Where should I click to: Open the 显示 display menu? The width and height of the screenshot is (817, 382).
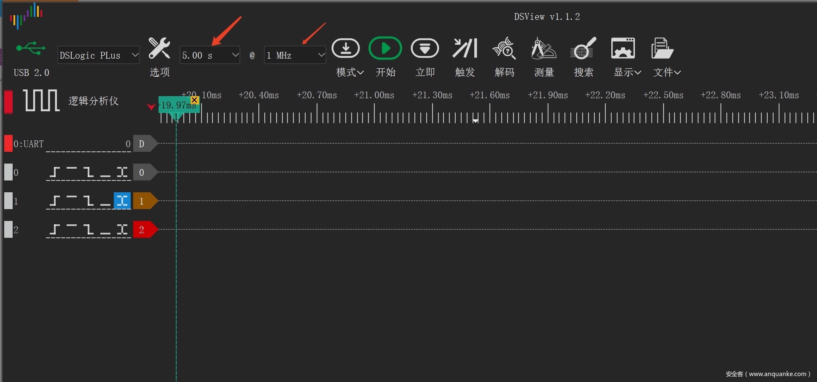[627, 72]
